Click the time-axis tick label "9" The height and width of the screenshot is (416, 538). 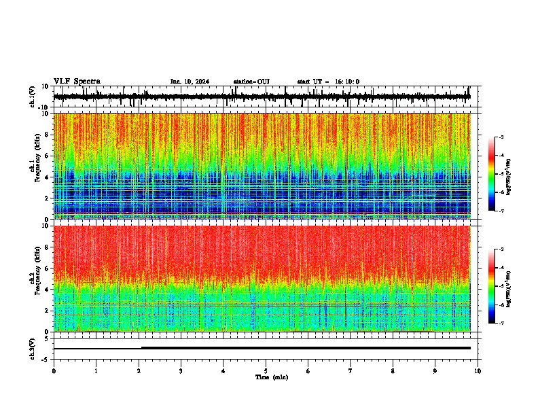[435, 371]
